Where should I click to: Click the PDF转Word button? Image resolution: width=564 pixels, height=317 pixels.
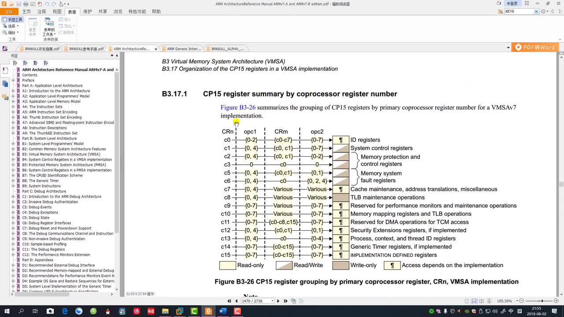click(x=535, y=48)
